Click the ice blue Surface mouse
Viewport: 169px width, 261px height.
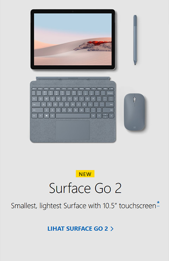(134, 112)
